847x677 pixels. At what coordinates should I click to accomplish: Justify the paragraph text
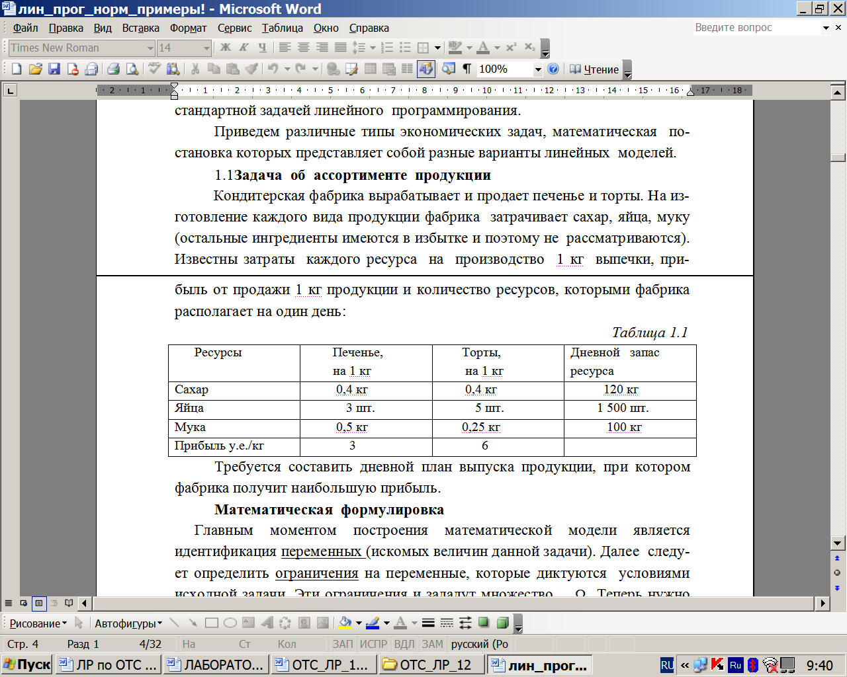coord(340,48)
